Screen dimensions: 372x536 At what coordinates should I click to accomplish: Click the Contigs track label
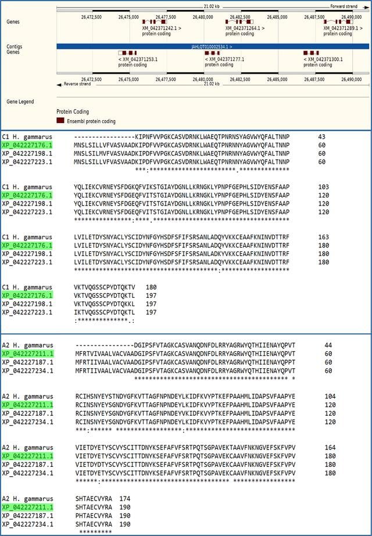coord(15,46)
